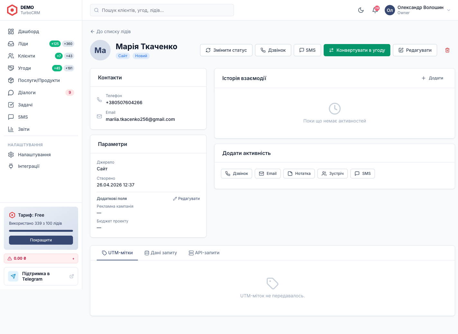
Task: Delete lead with red trash icon
Action: [447, 50]
